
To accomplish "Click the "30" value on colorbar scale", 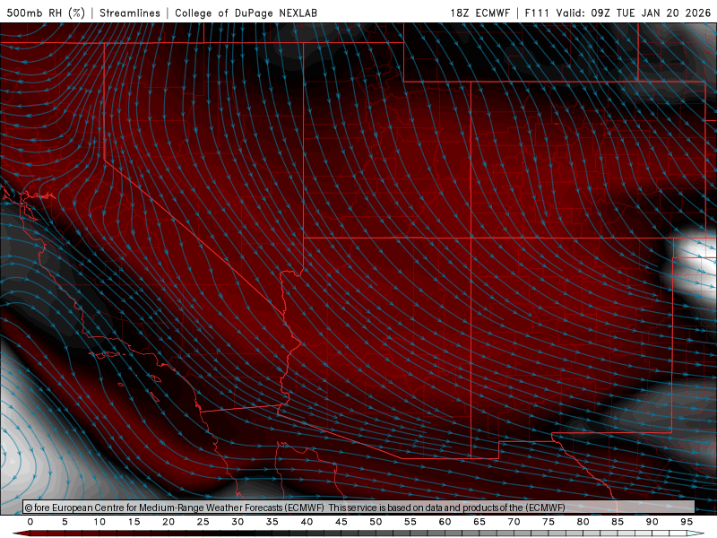I will (238, 522).
